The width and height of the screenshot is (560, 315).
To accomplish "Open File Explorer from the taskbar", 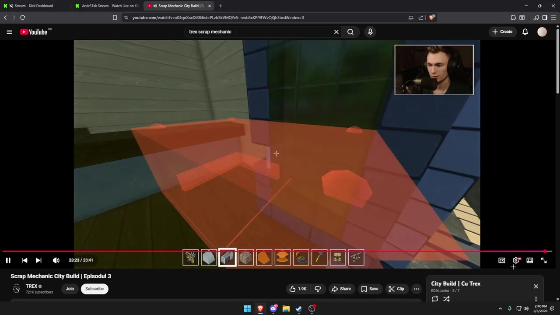I will [286, 309].
